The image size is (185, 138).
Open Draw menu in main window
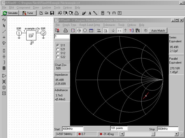tap(36, 7)
